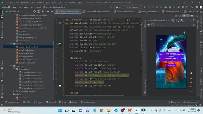Toggle preview view options eye icon
Viewport: 203px width, 114px height.
tap(149, 25)
